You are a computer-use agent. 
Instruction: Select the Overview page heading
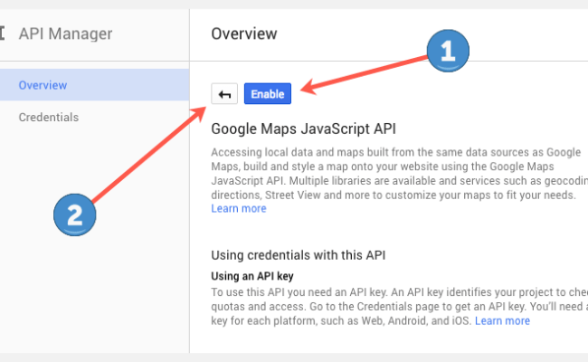click(x=244, y=33)
